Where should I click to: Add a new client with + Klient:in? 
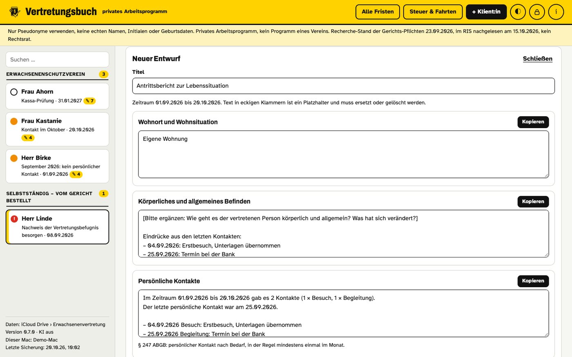click(x=486, y=12)
